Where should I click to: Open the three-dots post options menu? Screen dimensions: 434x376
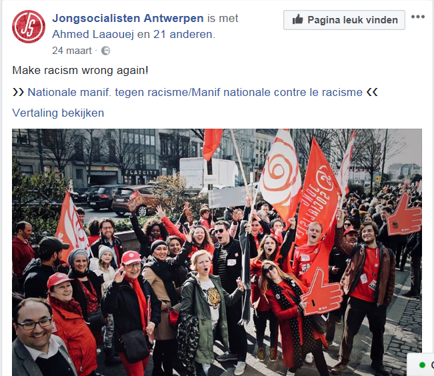click(x=418, y=17)
